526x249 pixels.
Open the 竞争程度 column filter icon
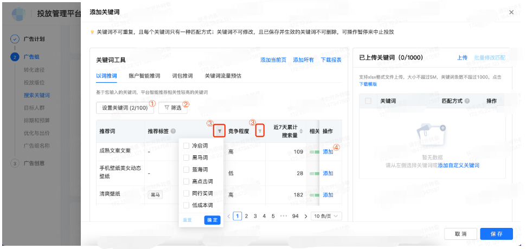(260, 131)
